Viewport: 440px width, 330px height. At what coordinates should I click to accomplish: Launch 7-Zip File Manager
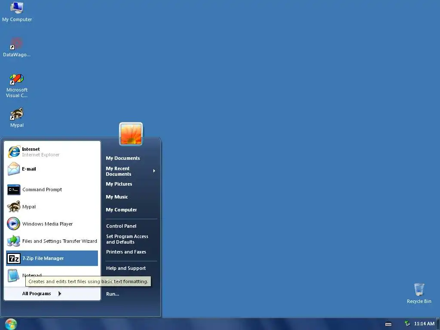[x=52, y=258]
